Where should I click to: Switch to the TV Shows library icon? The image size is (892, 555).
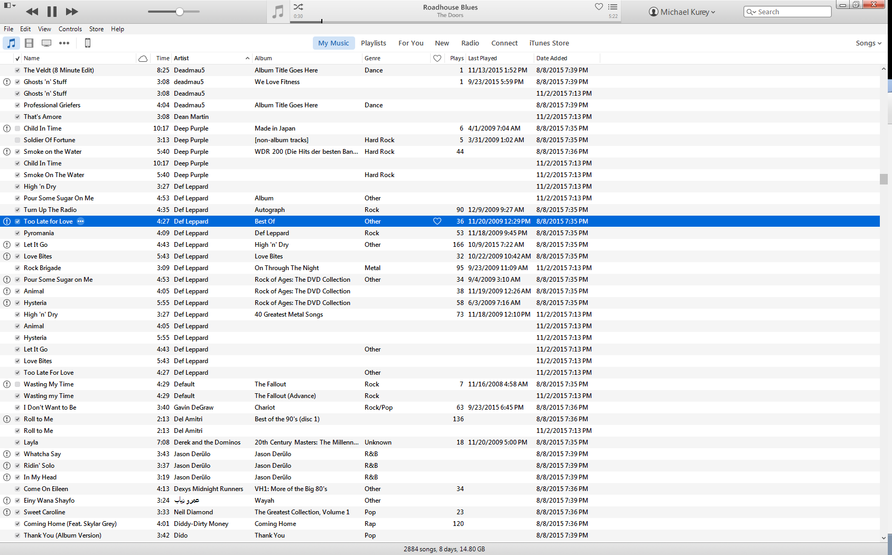click(47, 43)
